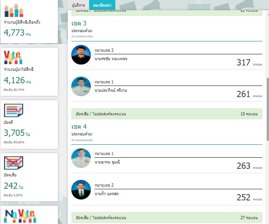Image resolution: width=269 pixels, height=224 pixels.
Task: Click the eligible voters raised-hands icon
Action: (14, 10)
